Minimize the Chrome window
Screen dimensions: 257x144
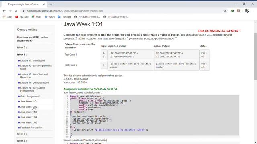click(x=235, y=4)
